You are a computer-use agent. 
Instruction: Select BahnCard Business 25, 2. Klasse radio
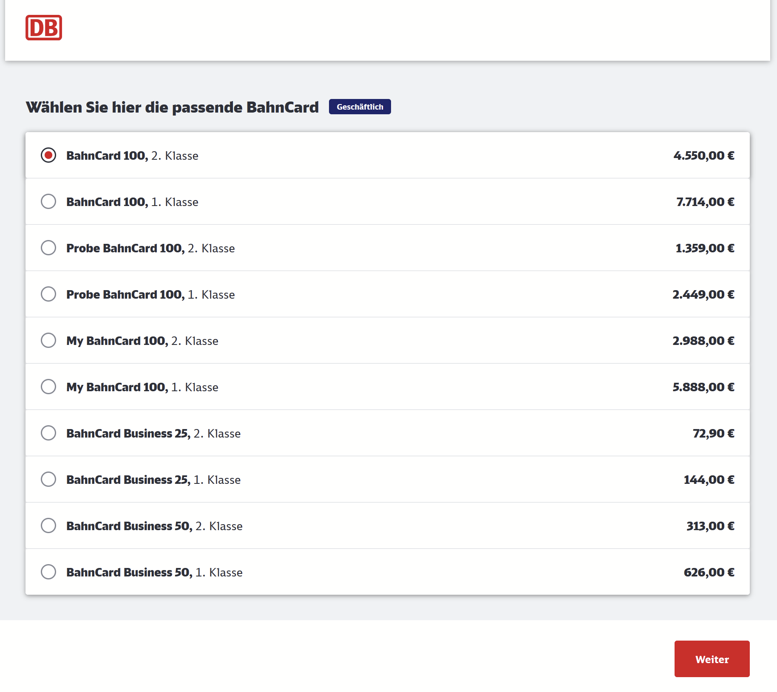tap(48, 433)
